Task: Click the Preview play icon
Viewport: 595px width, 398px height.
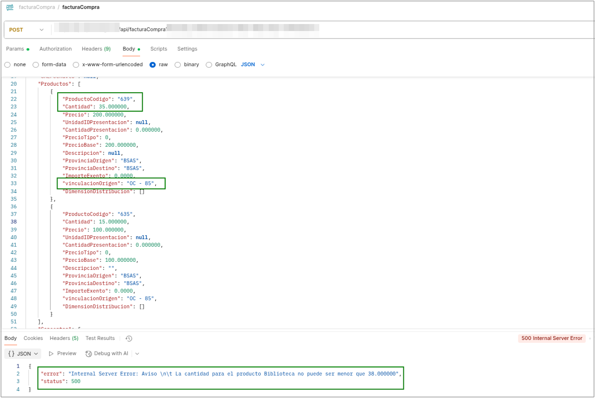Action: 52,353
